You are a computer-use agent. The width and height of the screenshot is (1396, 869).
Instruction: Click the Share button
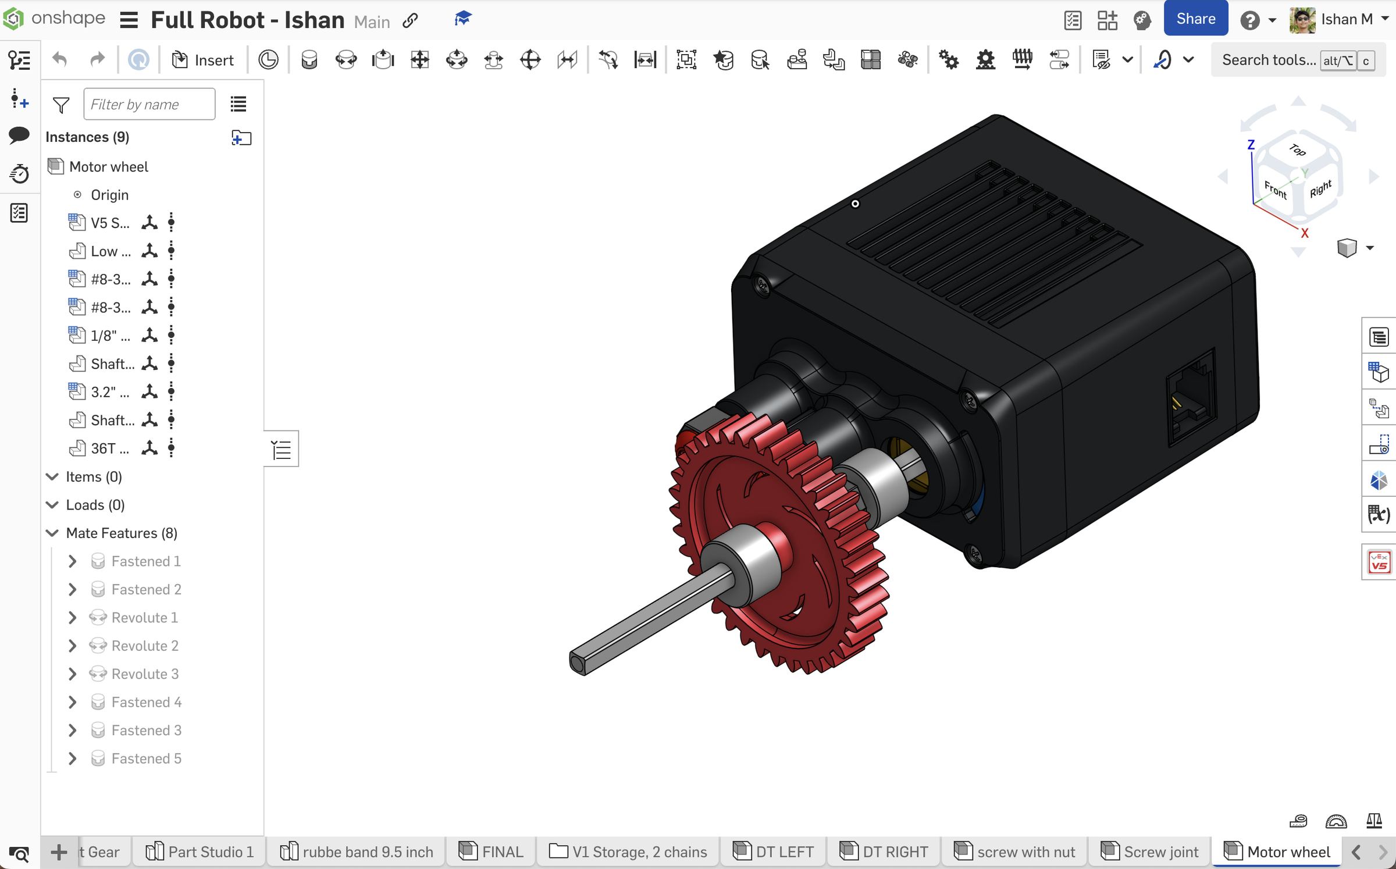coord(1195,19)
